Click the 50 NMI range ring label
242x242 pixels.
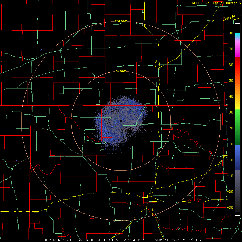(x=121, y=71)
